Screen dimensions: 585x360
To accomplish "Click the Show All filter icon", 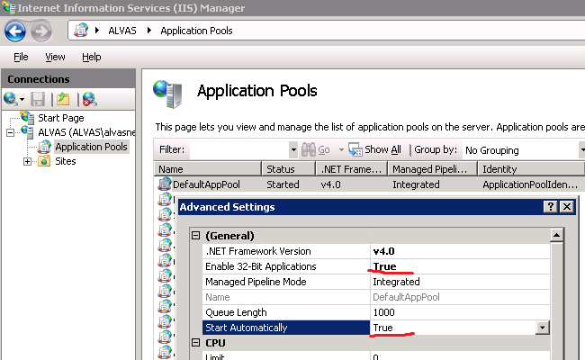I will 355,149.
